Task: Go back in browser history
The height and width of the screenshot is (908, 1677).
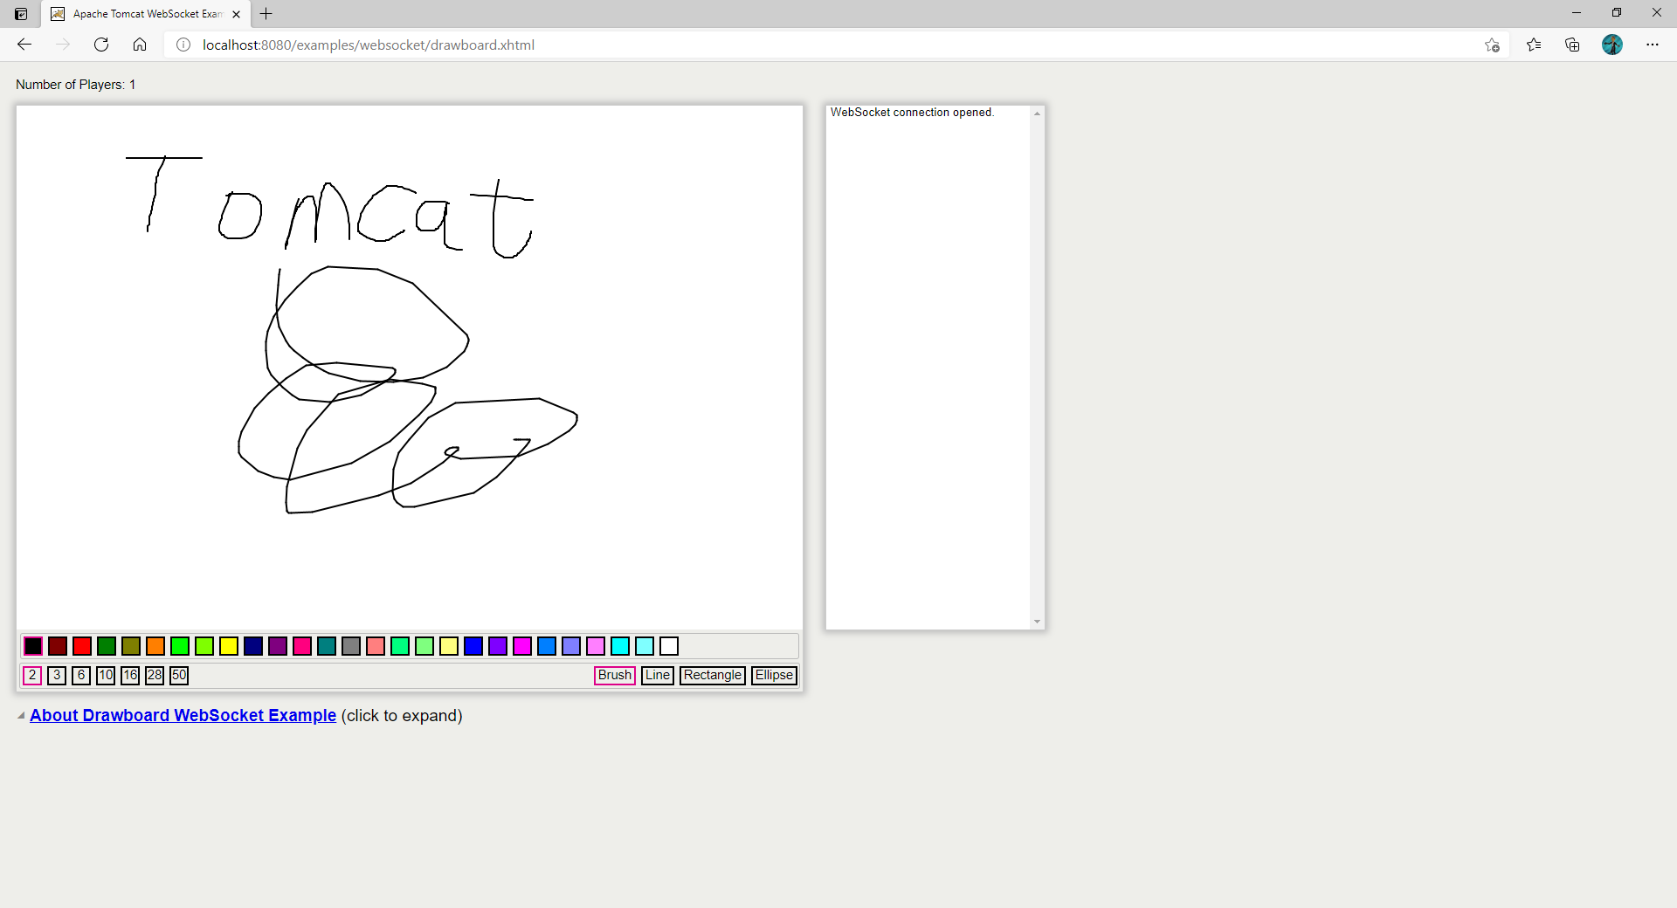Action: click(24, 45)
